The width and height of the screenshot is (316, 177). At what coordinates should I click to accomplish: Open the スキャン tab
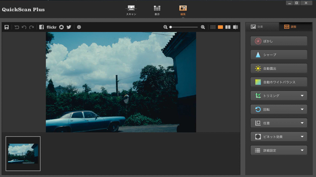[x=131, y=10]
